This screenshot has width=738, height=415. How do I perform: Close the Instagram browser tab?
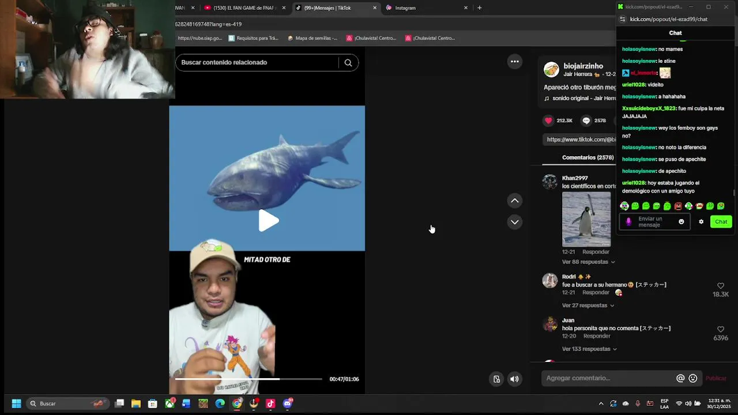[466, 8]
